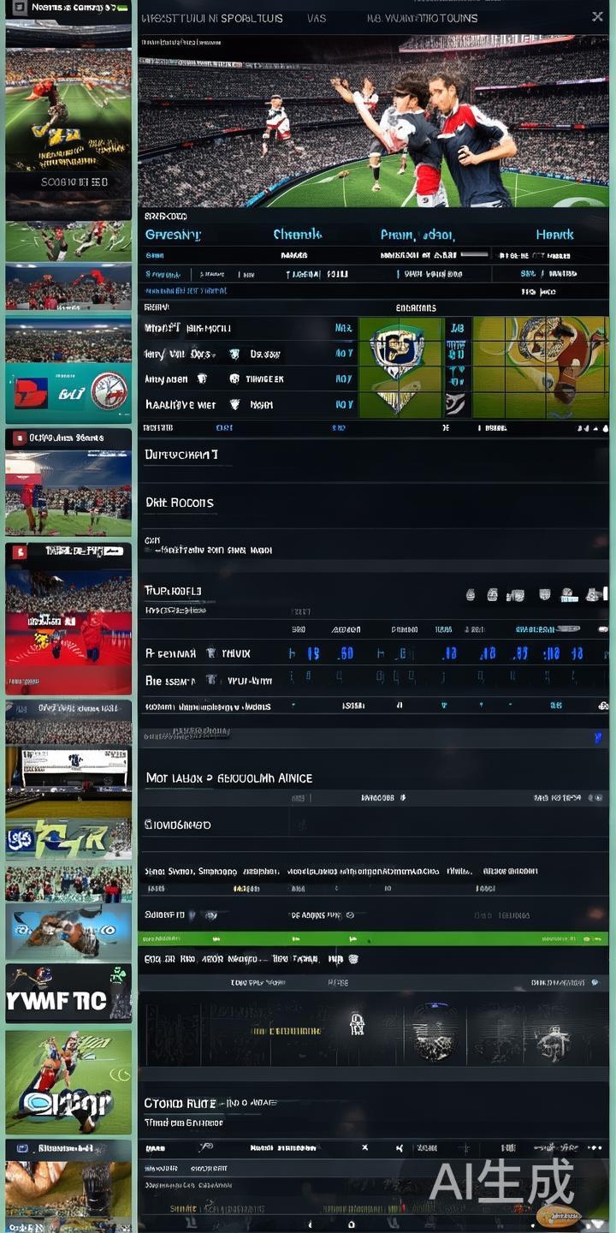Screen dimensions: 616x1233
Task: Expand the 'Dkit Rocons' section
Action: [180, 503]
